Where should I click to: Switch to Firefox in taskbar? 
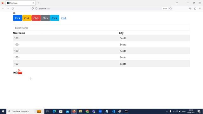click(x=74, y=111)
